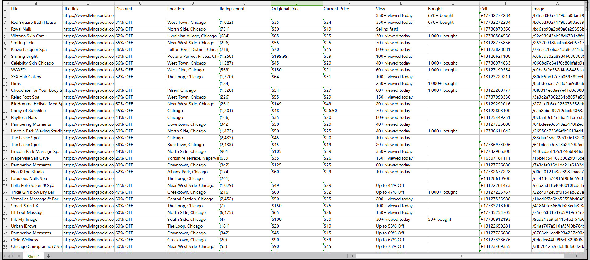Viewport: 590px width, 260px height.
Task: Click the 'Rating-count' header cell
Action: coord(245,9)
